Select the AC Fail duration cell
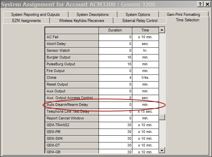This screenshot has height=157, width=212. click(x=115, y=37)
